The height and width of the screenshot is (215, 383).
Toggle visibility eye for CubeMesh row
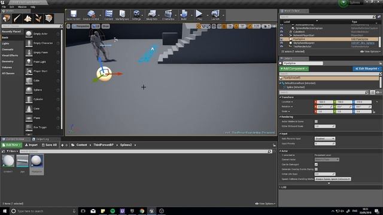281,32
